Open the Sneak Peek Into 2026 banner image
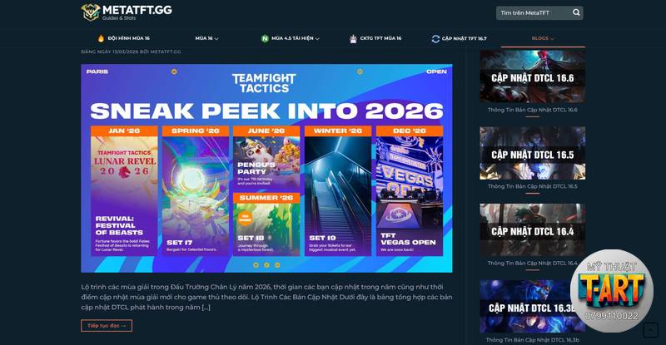This screenshot has height=345, width=666. point(266,168)
